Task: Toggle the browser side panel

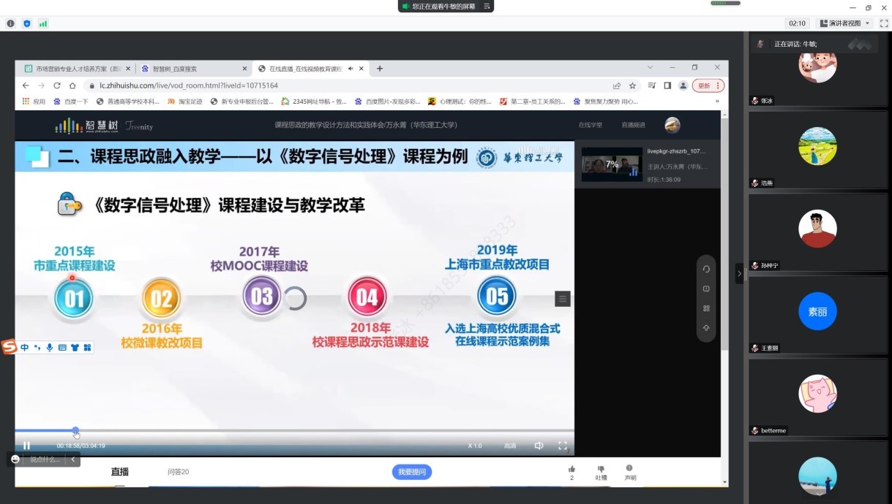Action: 667,85
